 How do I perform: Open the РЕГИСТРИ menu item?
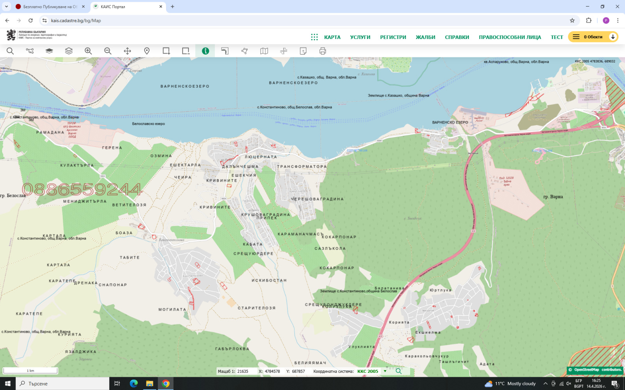coord(393,37)
